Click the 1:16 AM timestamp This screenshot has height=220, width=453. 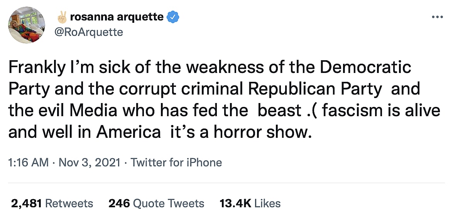click(x=28, y=162)
